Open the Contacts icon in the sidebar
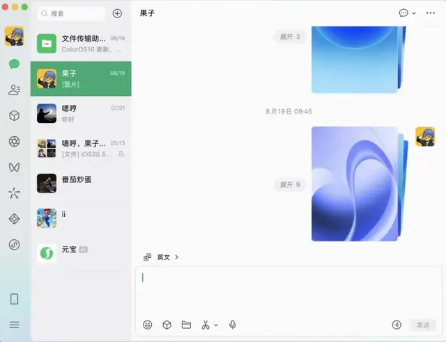 point(14,90)
